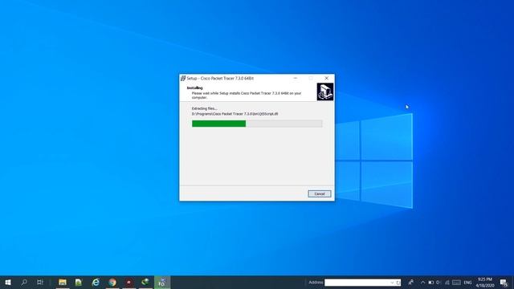Minimize the Packet Tracer Setup window
The image size is (514, 289).
click(x=296, y=79)
